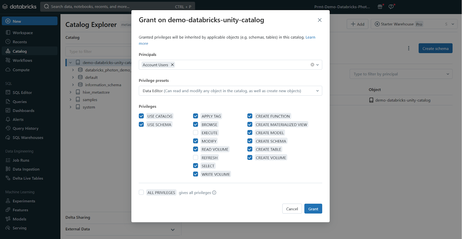Click the Grant button

[x=313, y=209]
